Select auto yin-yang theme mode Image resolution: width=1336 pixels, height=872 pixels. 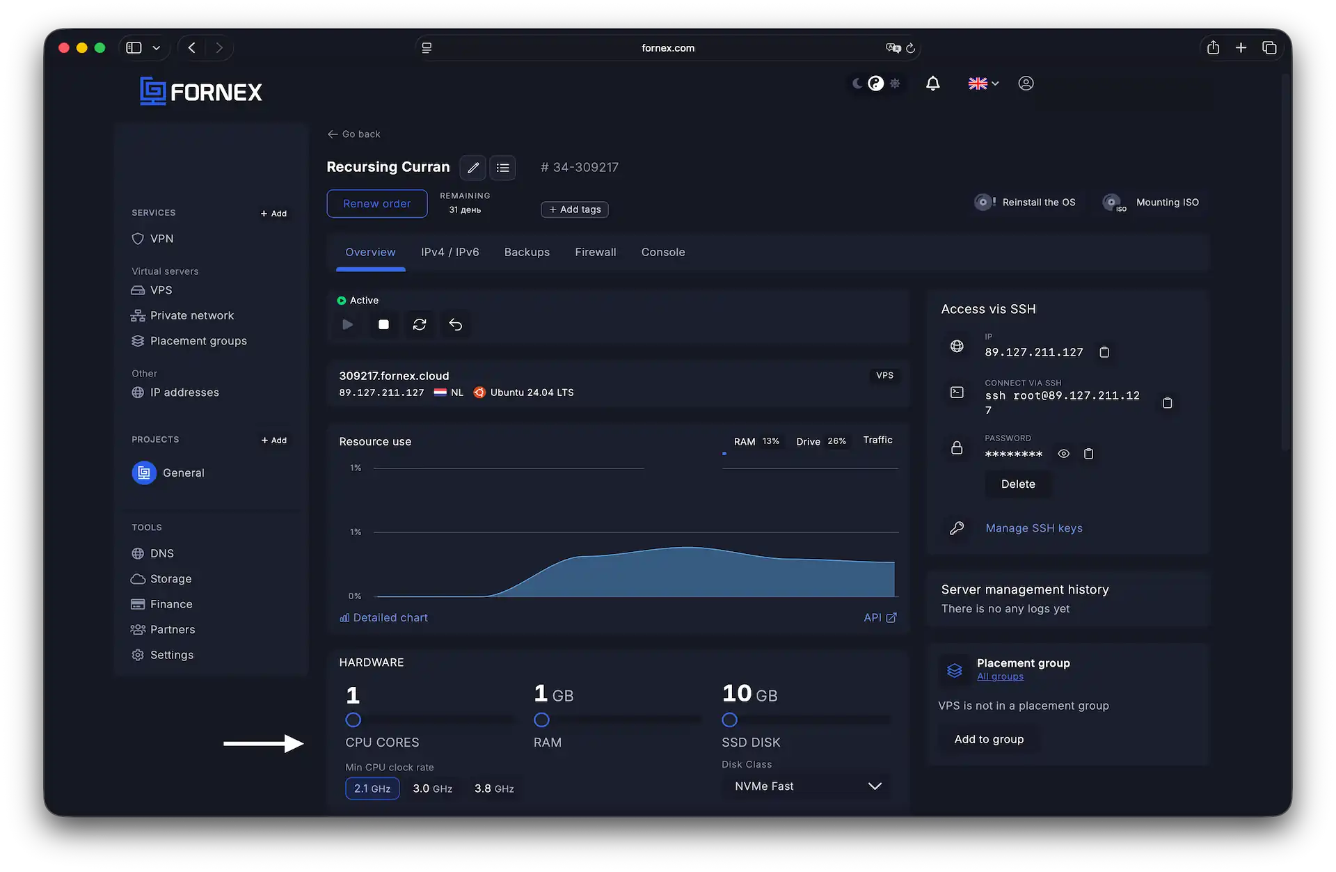pyautogui.click(x=876, y=84)
